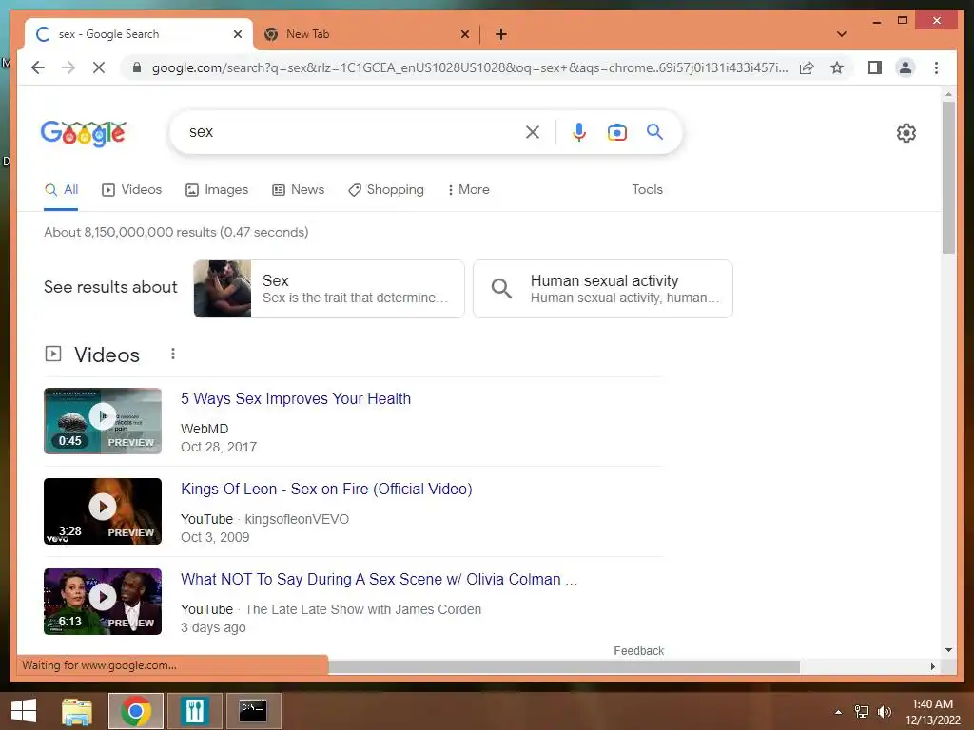Screen dimensions: 974x730
Task: Bookmark this page with the star icon
Action: (837, 67)
